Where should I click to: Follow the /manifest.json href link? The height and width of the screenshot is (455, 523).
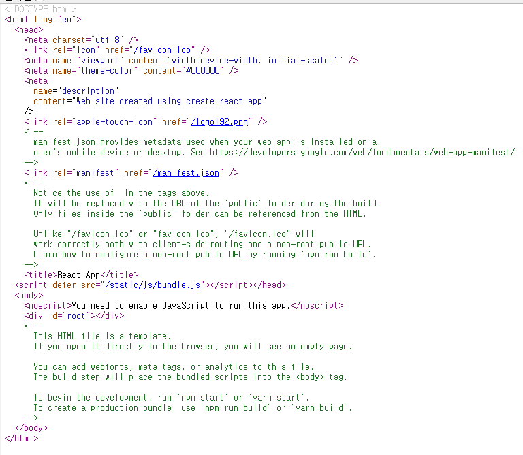click(x=186, y=173)
